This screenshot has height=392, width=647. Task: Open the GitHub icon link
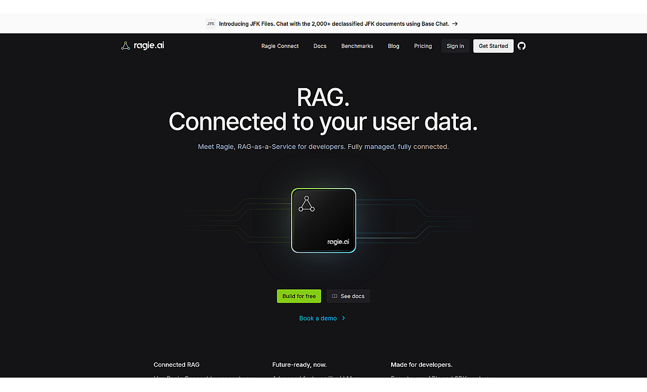(522, 46)
